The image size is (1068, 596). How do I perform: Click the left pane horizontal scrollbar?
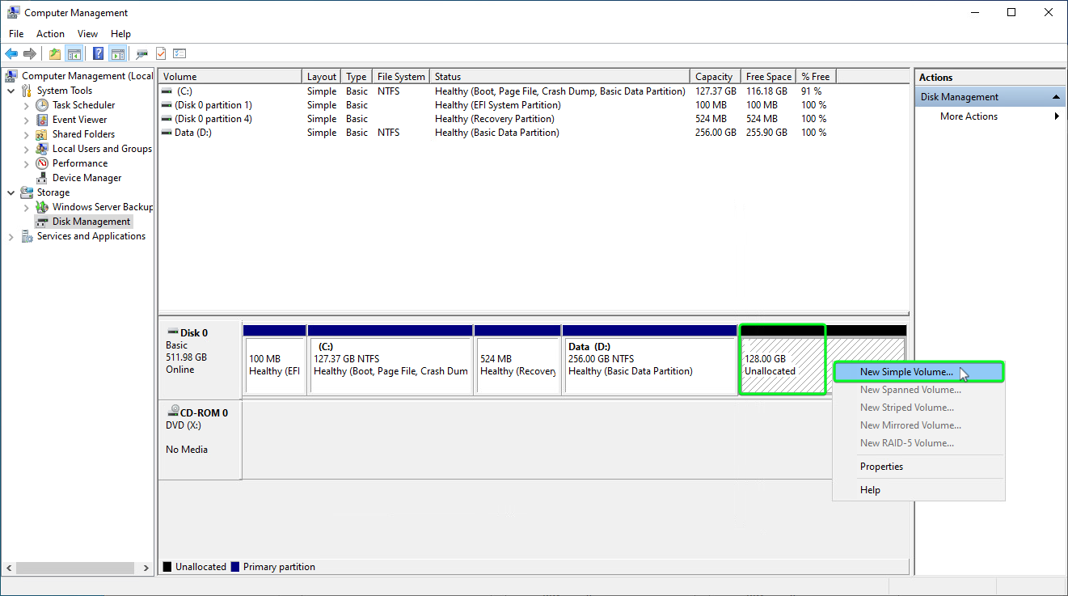(77, 568)
